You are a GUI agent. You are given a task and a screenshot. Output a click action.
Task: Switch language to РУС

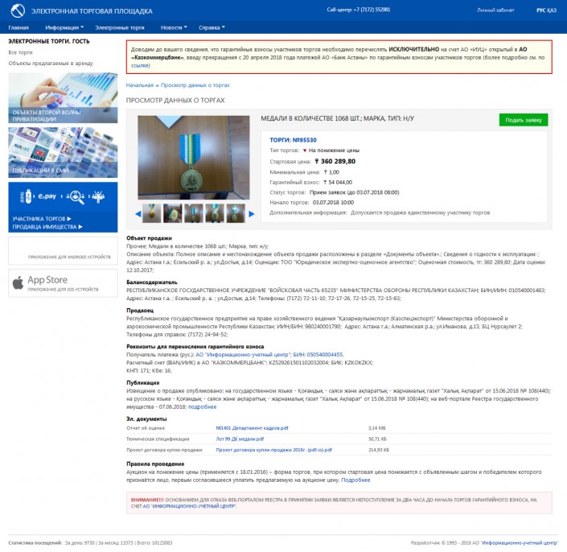click(540, 10)
